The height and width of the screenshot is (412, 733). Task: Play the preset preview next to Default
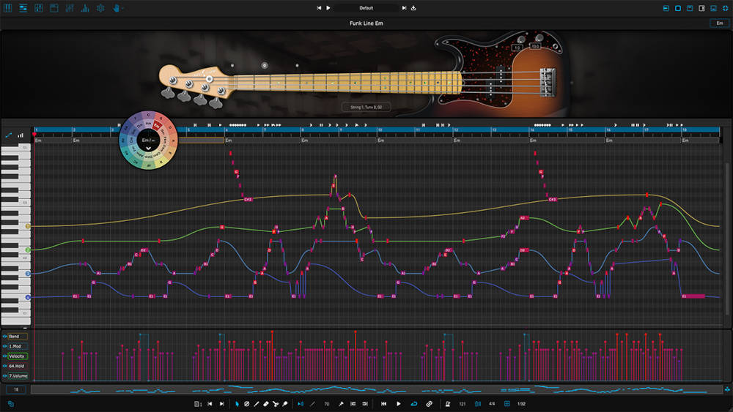(x=328, y=8)
